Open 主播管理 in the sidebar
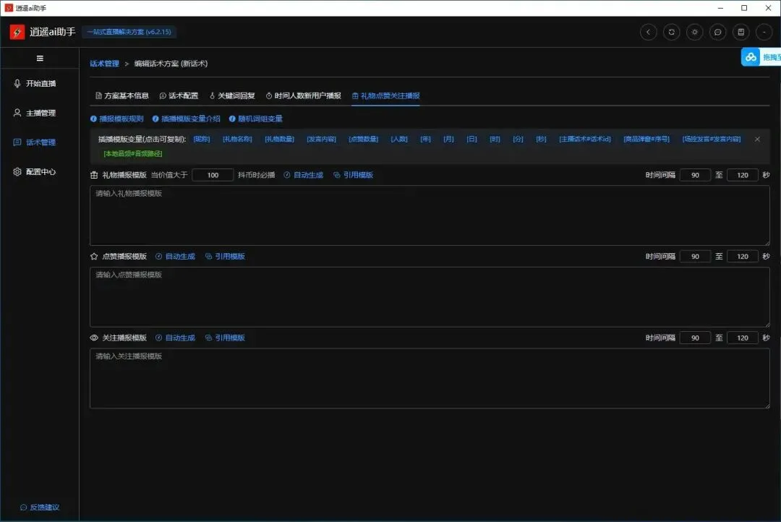 [35, 113]
